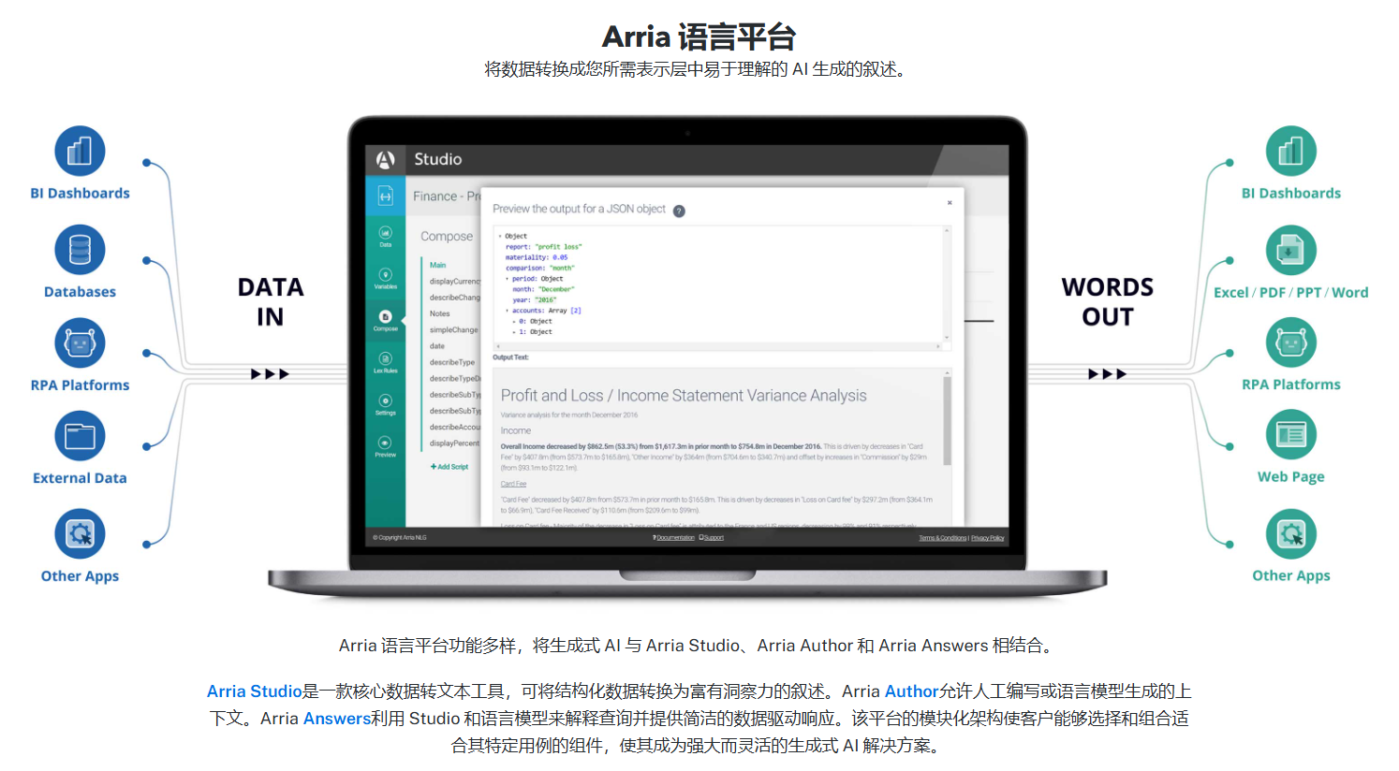Viewport: 1399px width, 771px height.
Task: Open the Arria Studio link
Action: click(x=255, y=691)
